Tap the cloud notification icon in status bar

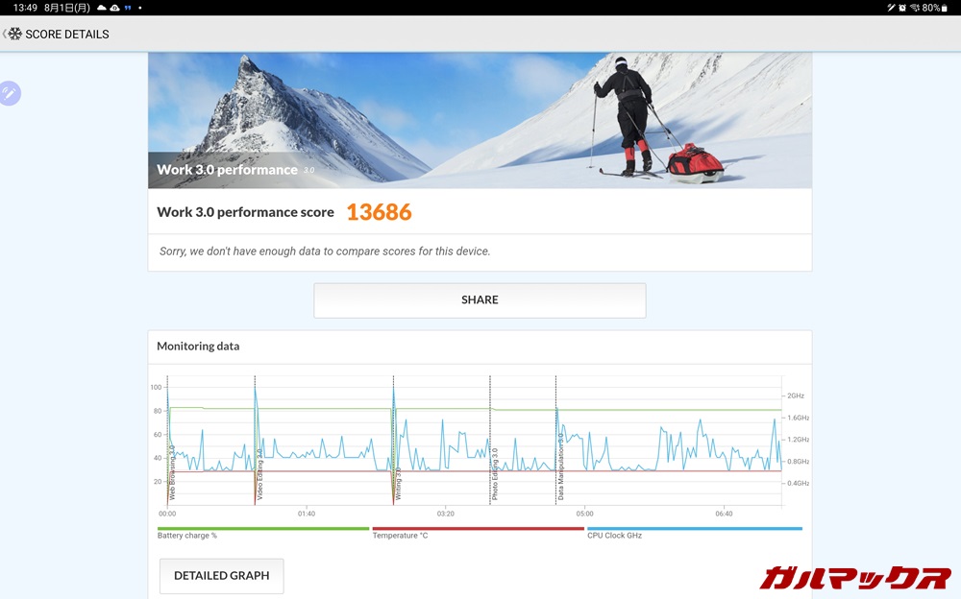click(102, 8)
